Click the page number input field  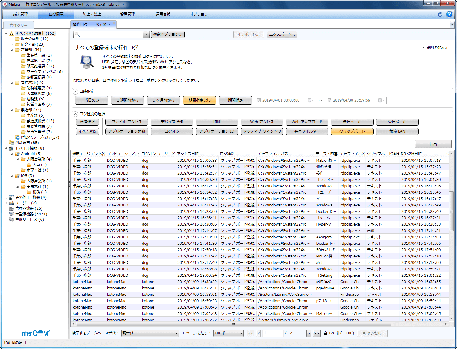(273, 333)
